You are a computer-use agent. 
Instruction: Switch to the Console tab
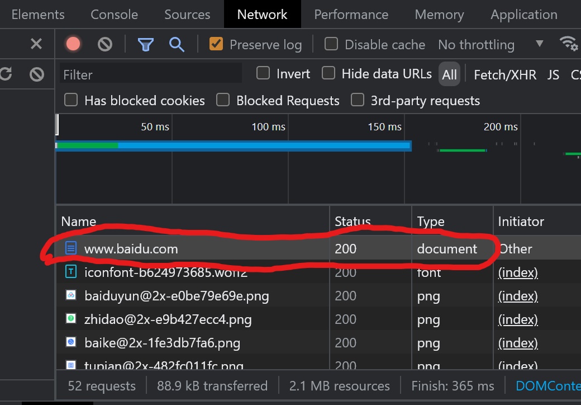(114, 15)
